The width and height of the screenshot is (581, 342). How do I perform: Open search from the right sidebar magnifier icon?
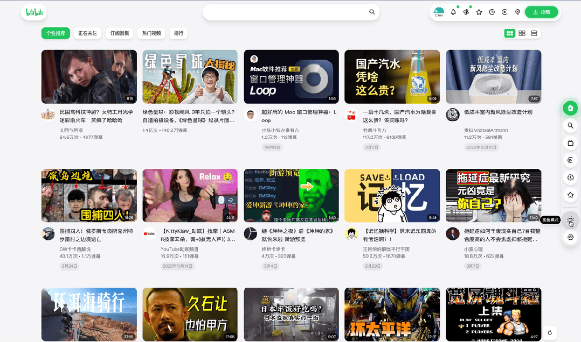point(570,125)
